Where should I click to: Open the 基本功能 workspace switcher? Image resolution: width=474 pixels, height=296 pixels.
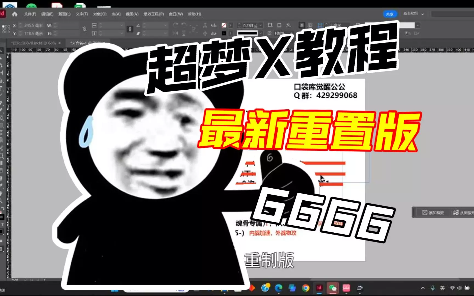coord(413,13)
